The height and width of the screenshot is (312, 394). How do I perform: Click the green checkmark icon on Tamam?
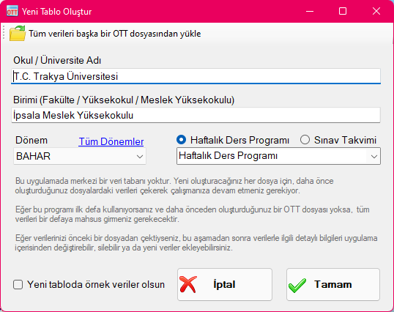click(297, 285)
